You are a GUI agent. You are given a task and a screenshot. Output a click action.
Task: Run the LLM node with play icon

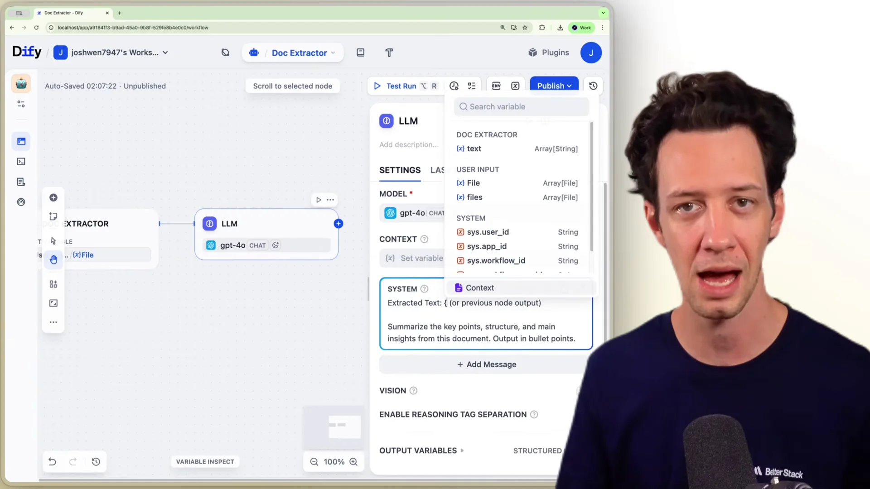point(319,200)
